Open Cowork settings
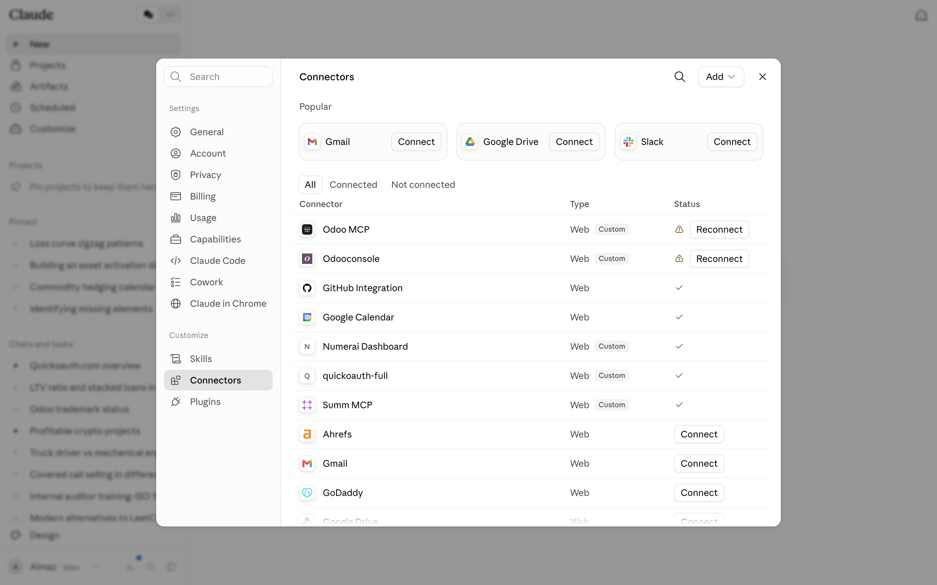 pyautogui.click(x=218, y=282)
